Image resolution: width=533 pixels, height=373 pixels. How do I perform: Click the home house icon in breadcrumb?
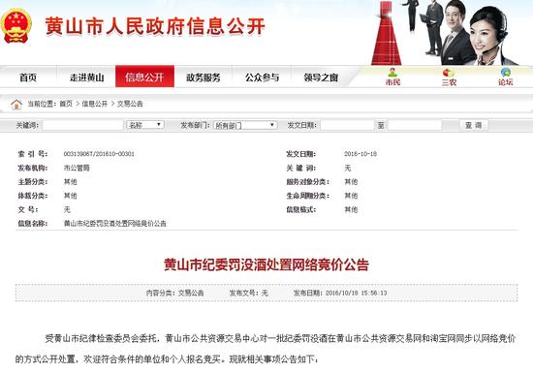pos(16,104)
